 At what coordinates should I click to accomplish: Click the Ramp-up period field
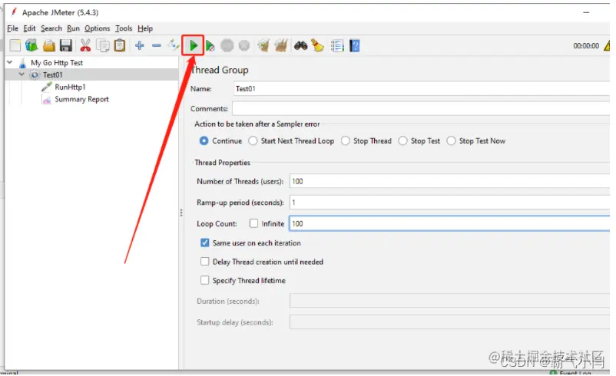coord(449,203)
